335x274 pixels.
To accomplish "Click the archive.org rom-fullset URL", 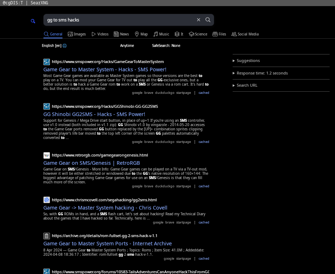I will (x=104, y=236).
